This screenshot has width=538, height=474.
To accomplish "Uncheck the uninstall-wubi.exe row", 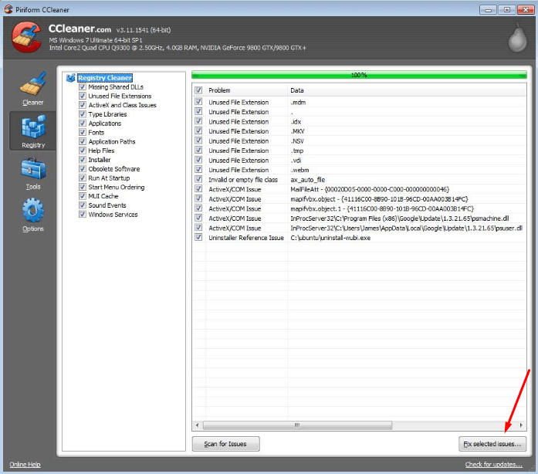I will [198, 237].
